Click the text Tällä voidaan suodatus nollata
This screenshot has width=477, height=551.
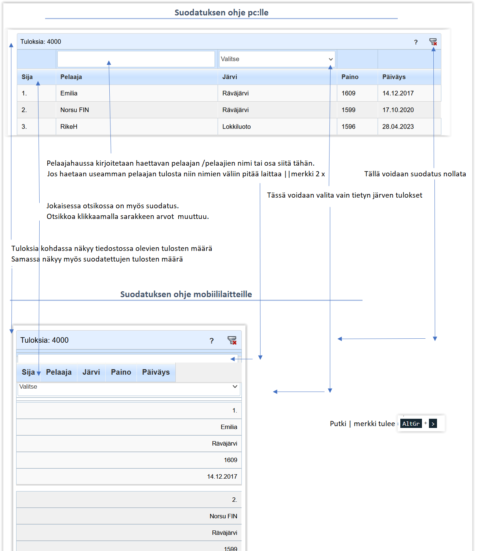[415, 174]
